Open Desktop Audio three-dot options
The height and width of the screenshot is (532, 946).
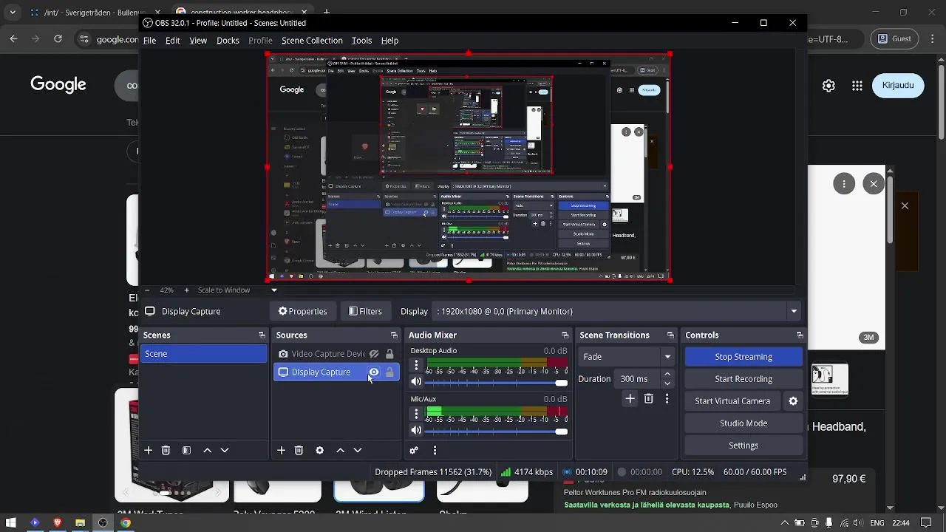click(416, 365)
